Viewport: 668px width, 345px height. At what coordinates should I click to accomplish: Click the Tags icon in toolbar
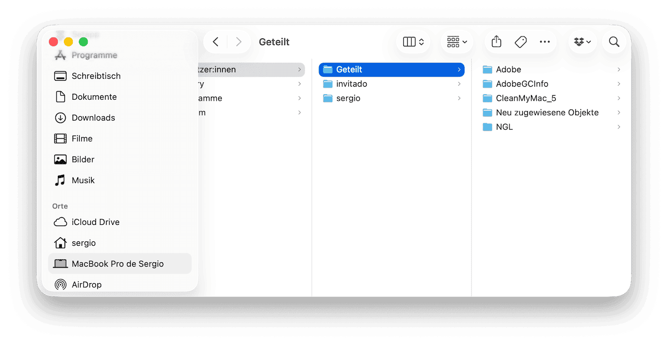pos(520,42)
